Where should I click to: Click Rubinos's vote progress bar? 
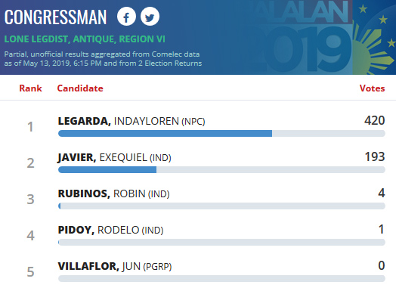221,206
